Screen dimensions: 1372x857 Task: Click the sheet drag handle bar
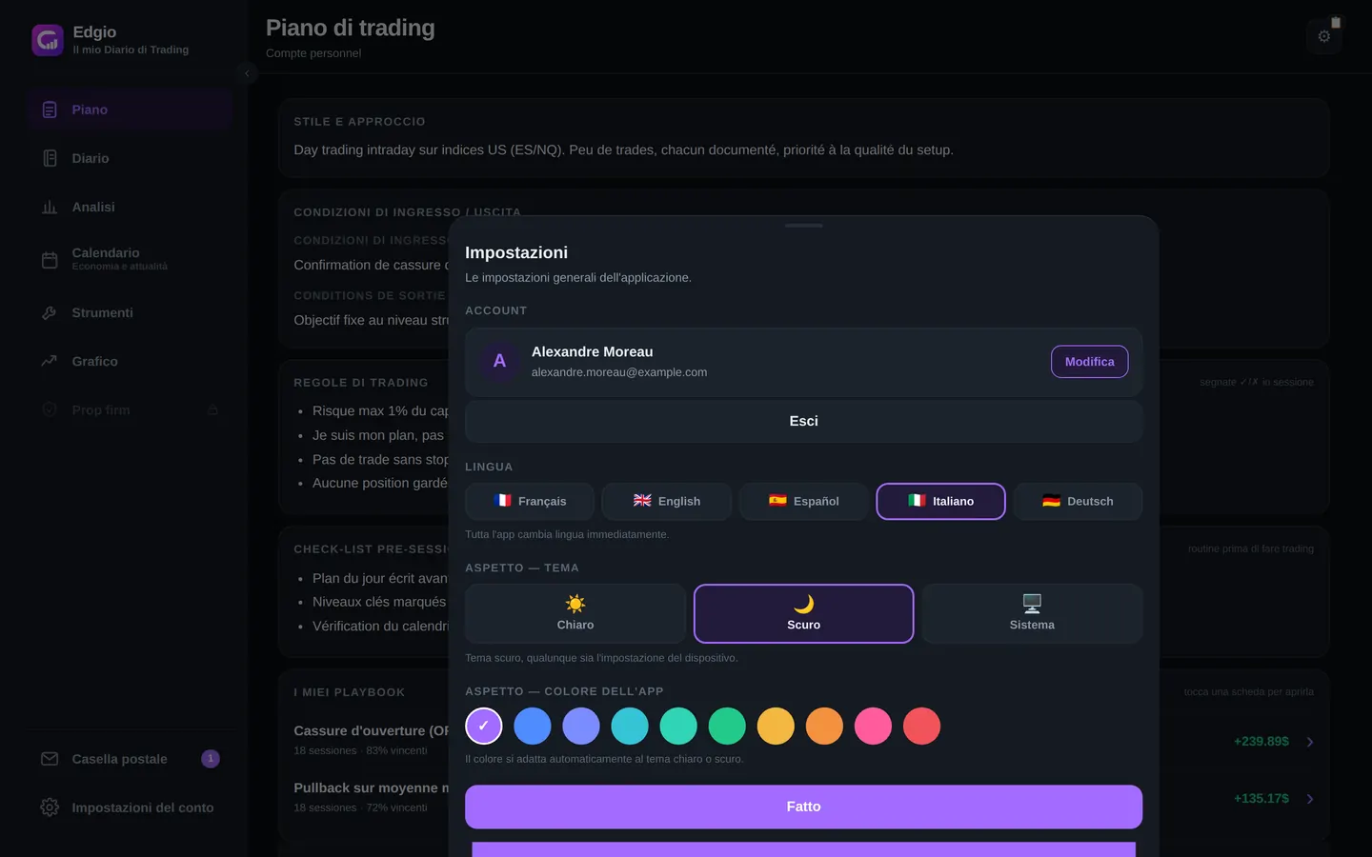803,226
